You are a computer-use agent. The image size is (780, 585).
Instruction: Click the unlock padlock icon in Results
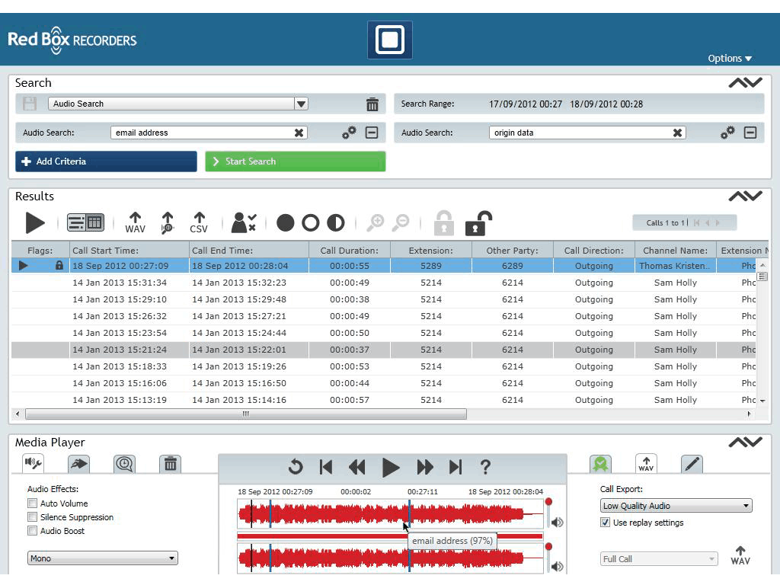(478, 222)
